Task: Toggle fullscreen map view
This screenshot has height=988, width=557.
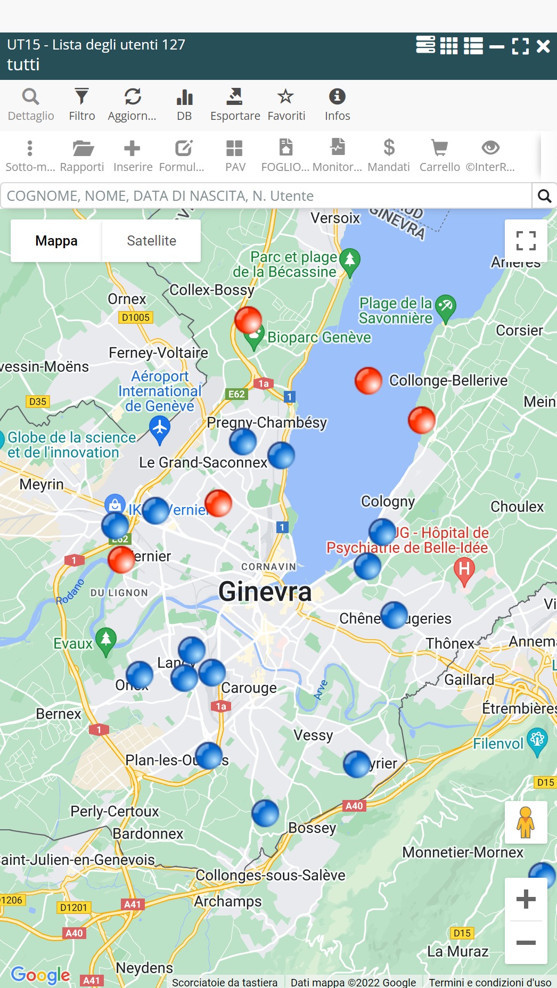Action: pos(526,241)
